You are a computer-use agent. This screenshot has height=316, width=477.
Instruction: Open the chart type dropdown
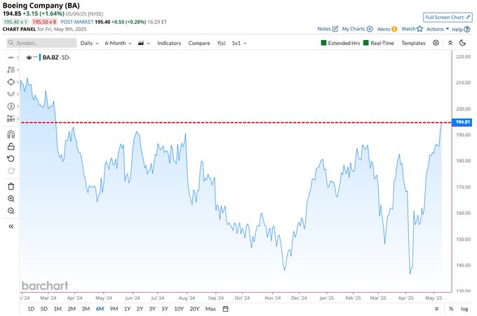pos(144,44)
